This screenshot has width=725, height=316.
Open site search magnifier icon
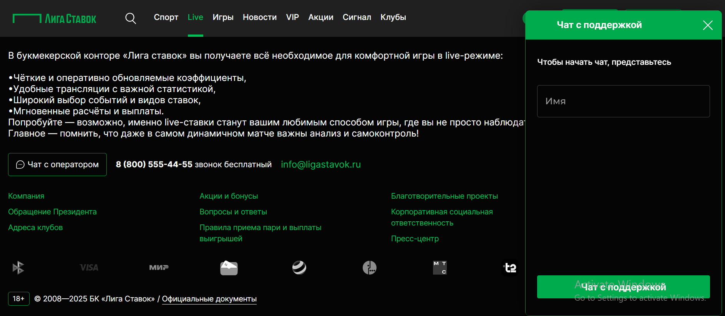[x=131, y=18]
